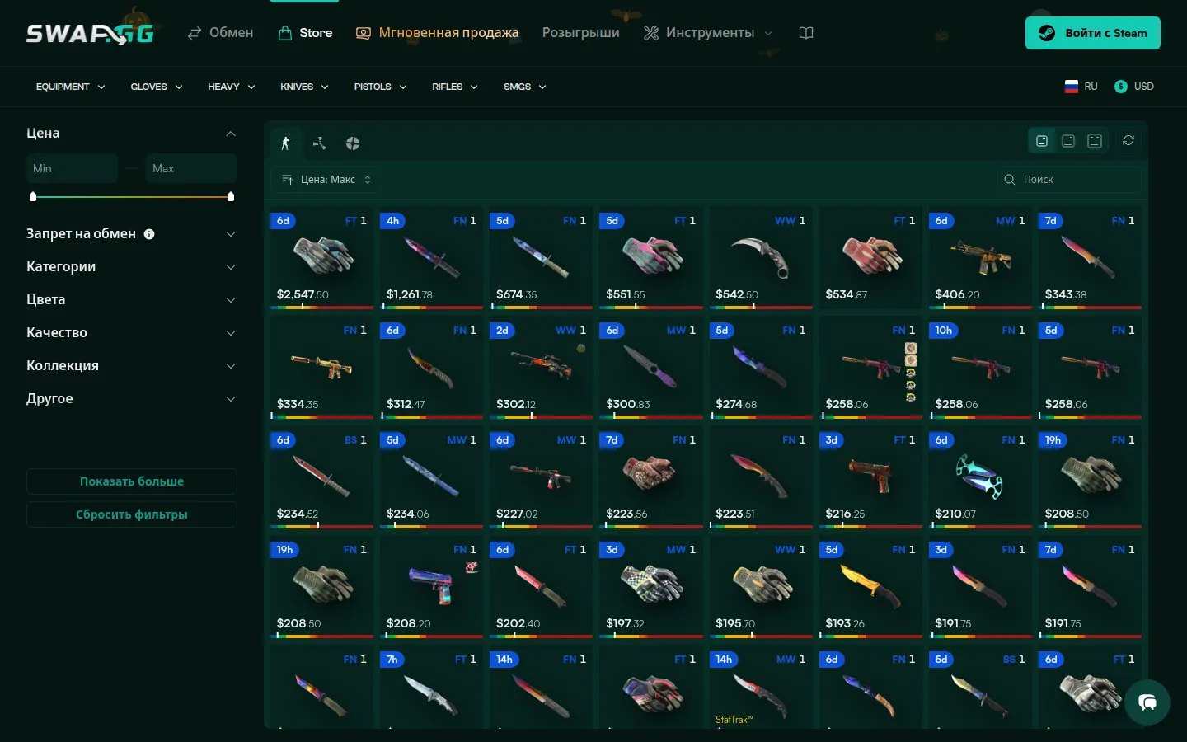Click the Поиск search field
The height and width of the screenshot is (742, 1187).
click(x=1069, y=180)
